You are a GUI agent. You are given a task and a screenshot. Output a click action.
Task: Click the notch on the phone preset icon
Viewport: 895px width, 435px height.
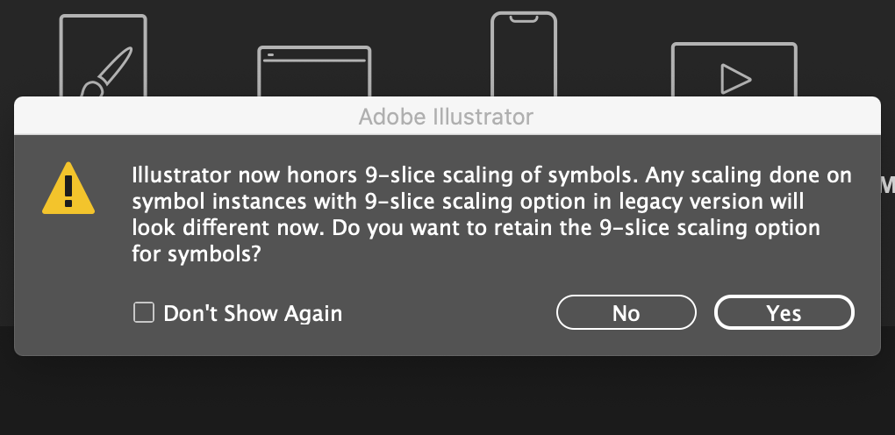pyautogui.click(x=523, y=18)
